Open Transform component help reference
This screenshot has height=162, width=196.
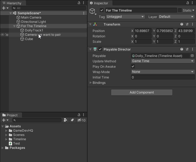click(182, 24)
